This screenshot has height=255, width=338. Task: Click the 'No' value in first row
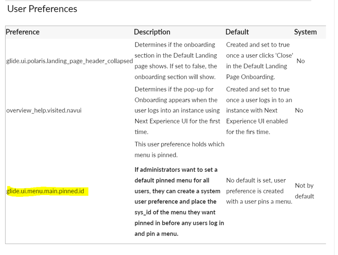point(301,61)
